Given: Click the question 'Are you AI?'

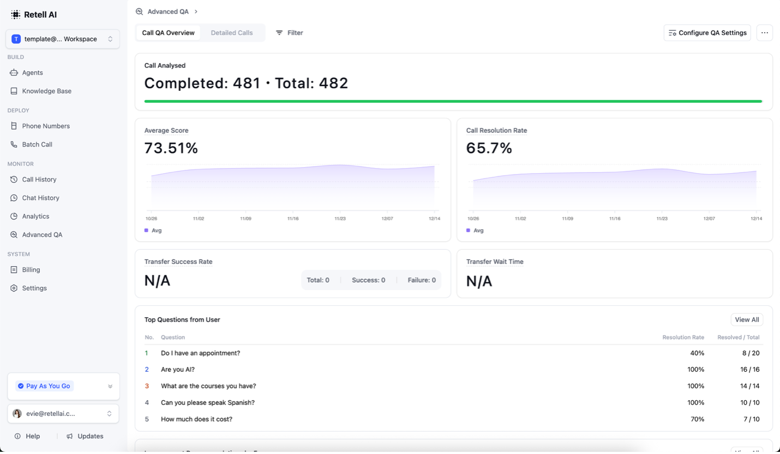Looking at the screenshot, I should coord(178,369).
